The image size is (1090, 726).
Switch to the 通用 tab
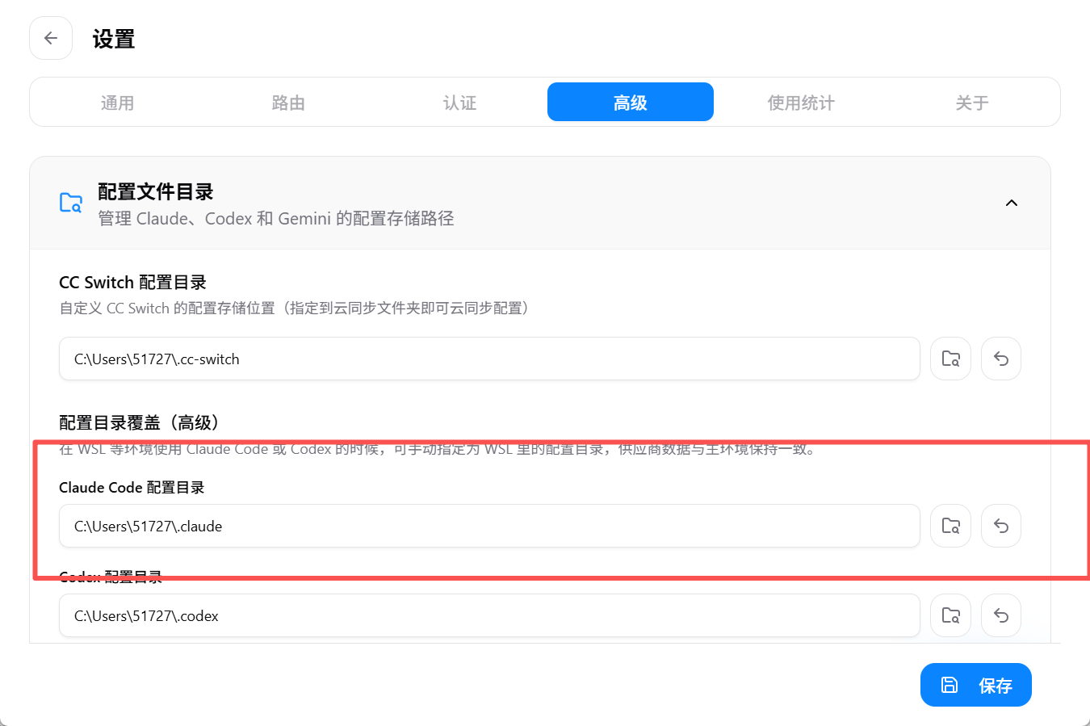click(117, 103)
